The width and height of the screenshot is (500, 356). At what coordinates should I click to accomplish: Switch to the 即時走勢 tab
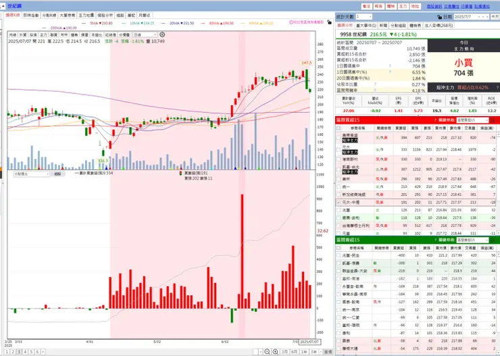pos(31,16)
